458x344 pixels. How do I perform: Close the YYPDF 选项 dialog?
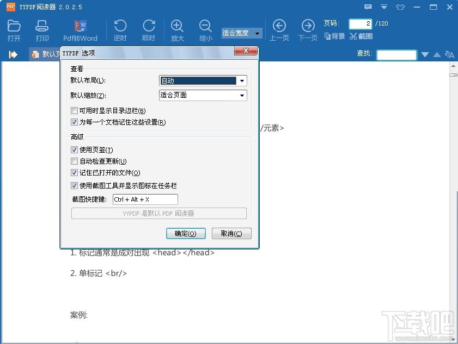coord(246,51)
